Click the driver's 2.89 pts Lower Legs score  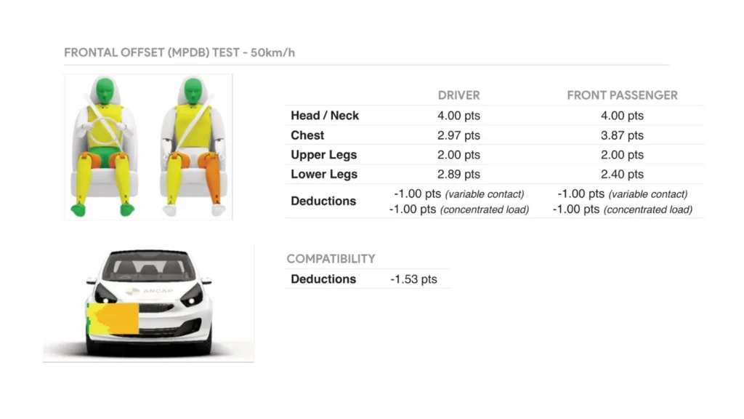pyautogui.click(x=459, y=174)
